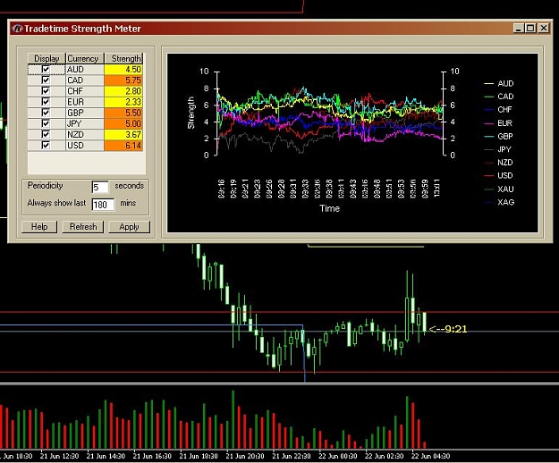Click the NZD strength value 3.67
Image resolution: width=559 pixels, height=463 pixels.
coord(123,134)
